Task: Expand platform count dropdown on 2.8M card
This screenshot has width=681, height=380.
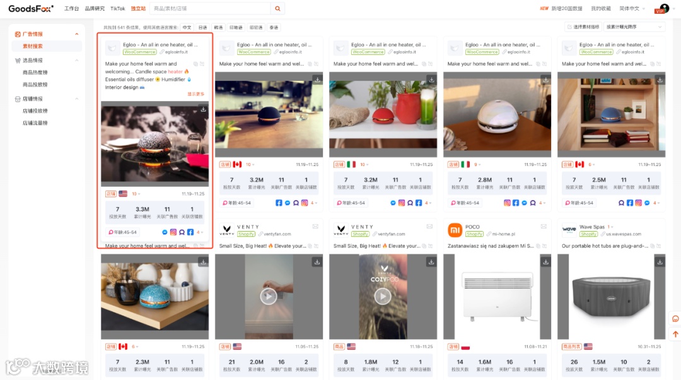Action: click(x=541, y=203)
